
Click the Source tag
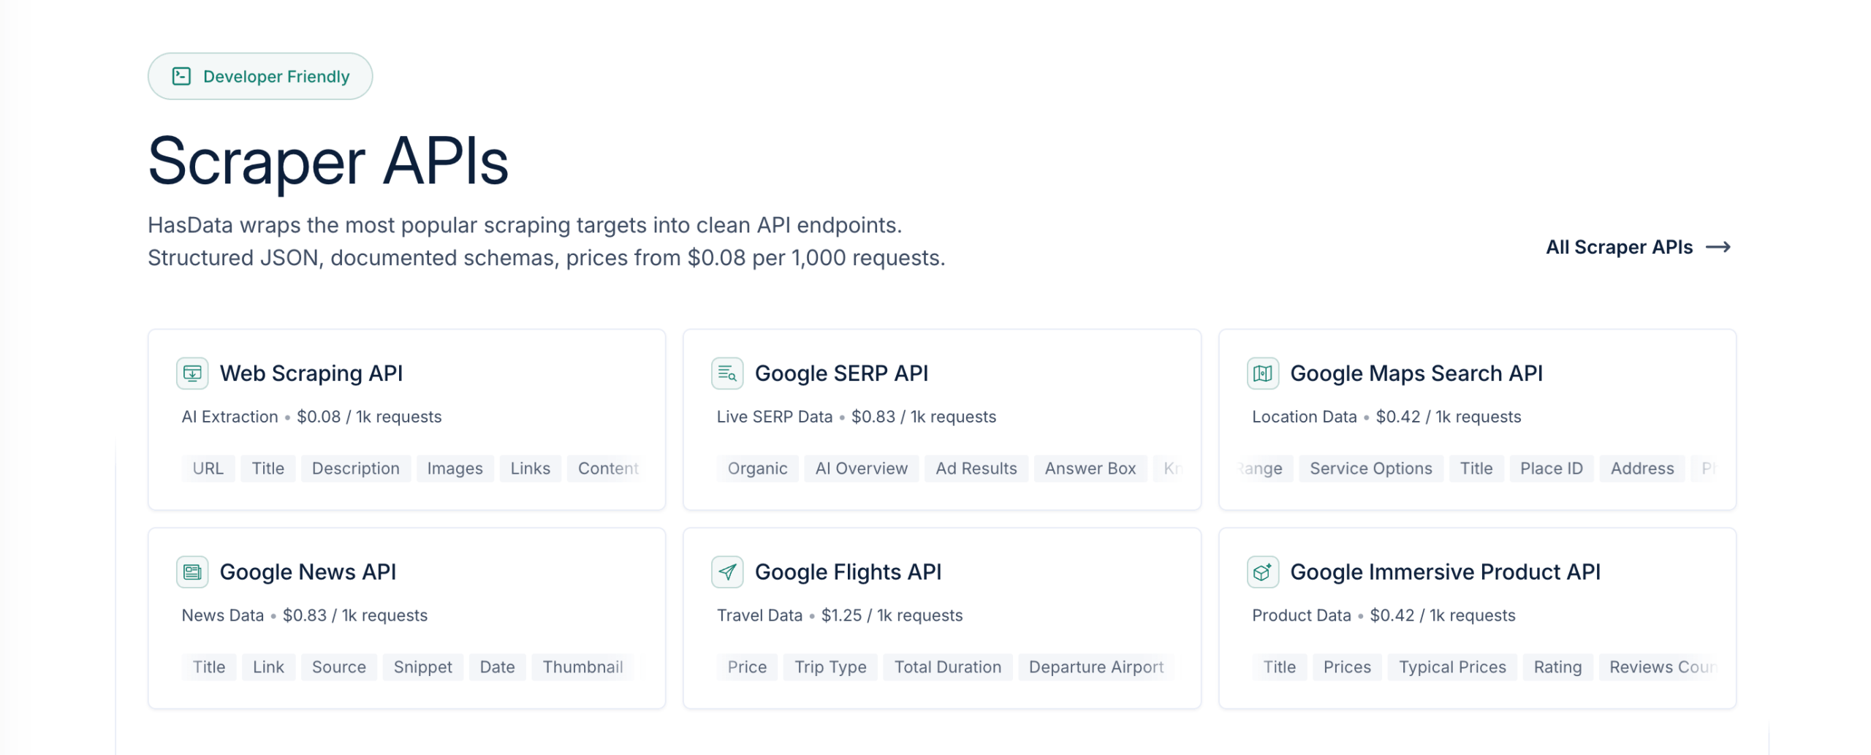[339, 667]
